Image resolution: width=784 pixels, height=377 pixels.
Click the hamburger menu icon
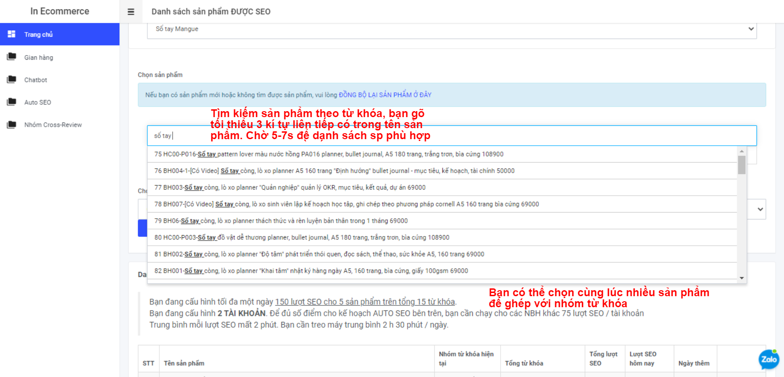(x=131, y=12)
